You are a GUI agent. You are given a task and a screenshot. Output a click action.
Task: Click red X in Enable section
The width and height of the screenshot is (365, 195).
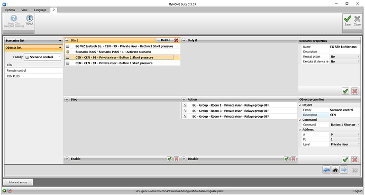[177, 159]
